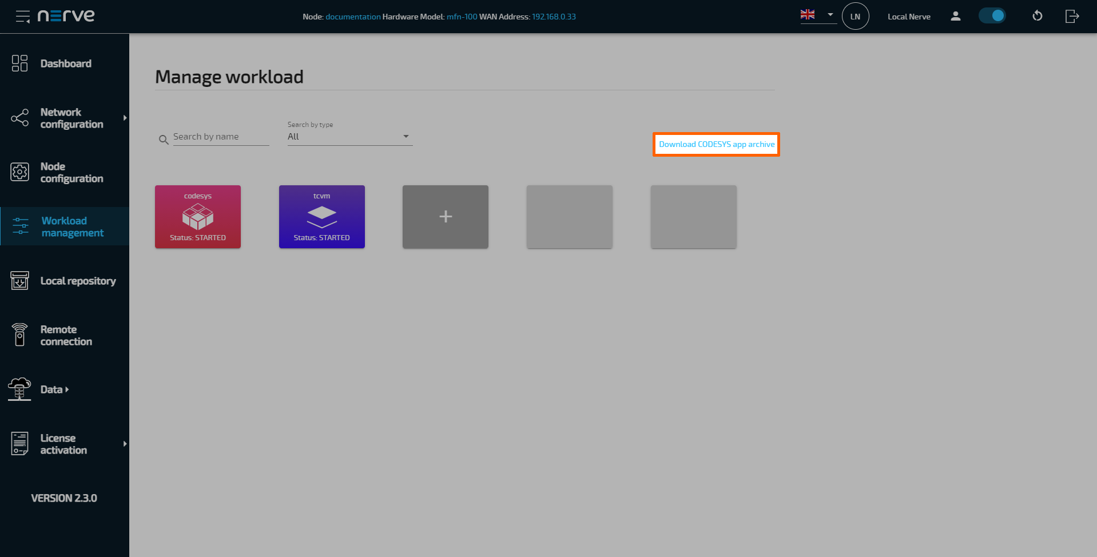
Task: Select the Remote connection icon
Action: point(19,335)
